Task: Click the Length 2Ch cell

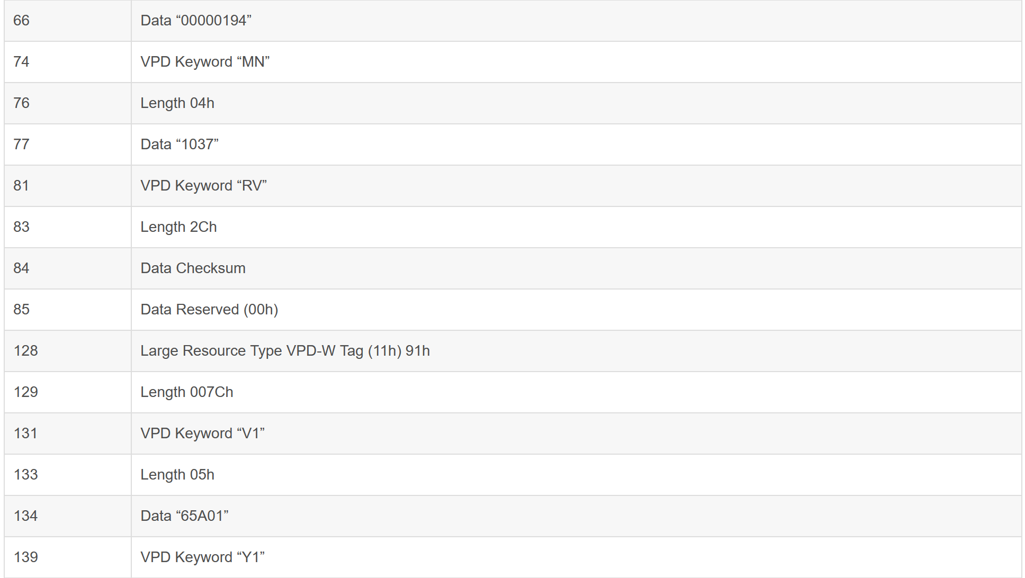Action: pyautogui.click(x=178, y=227)
